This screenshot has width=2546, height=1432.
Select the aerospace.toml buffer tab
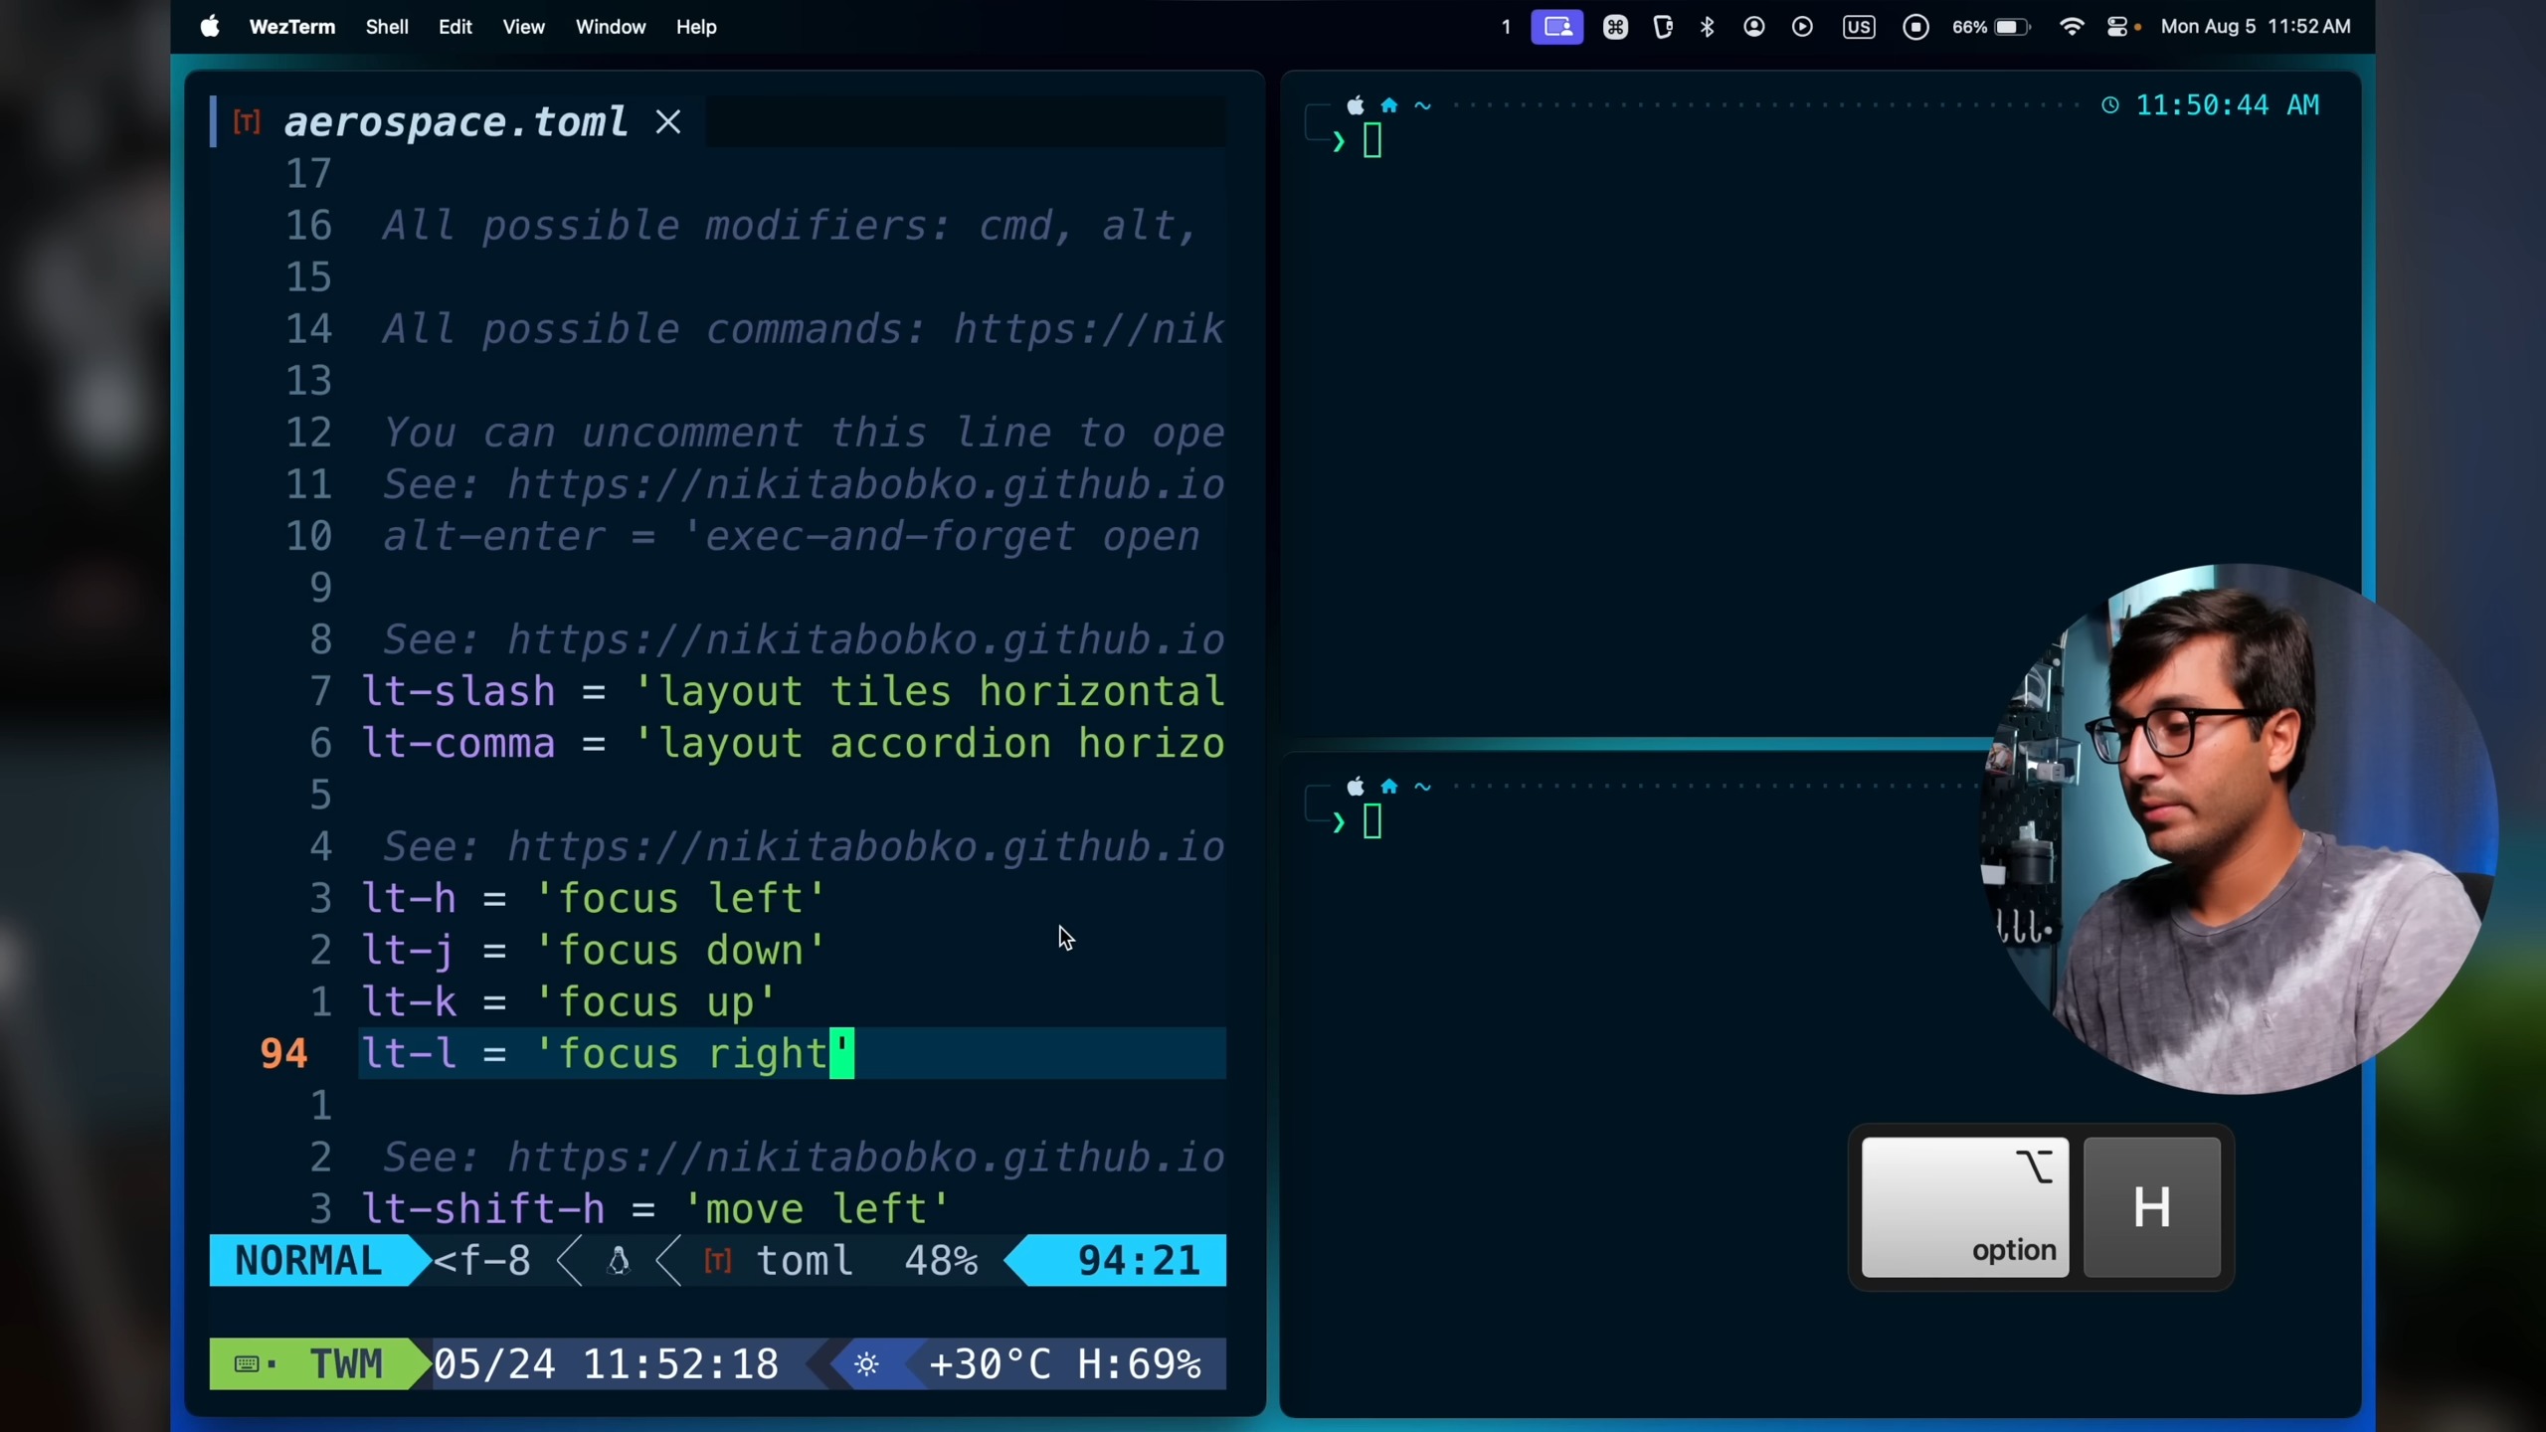click(455, 122)
